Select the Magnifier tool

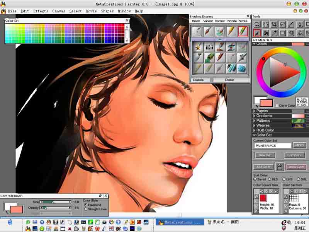257,24
